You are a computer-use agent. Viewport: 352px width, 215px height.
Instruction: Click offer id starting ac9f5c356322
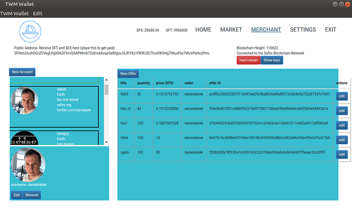pos(269,94)
